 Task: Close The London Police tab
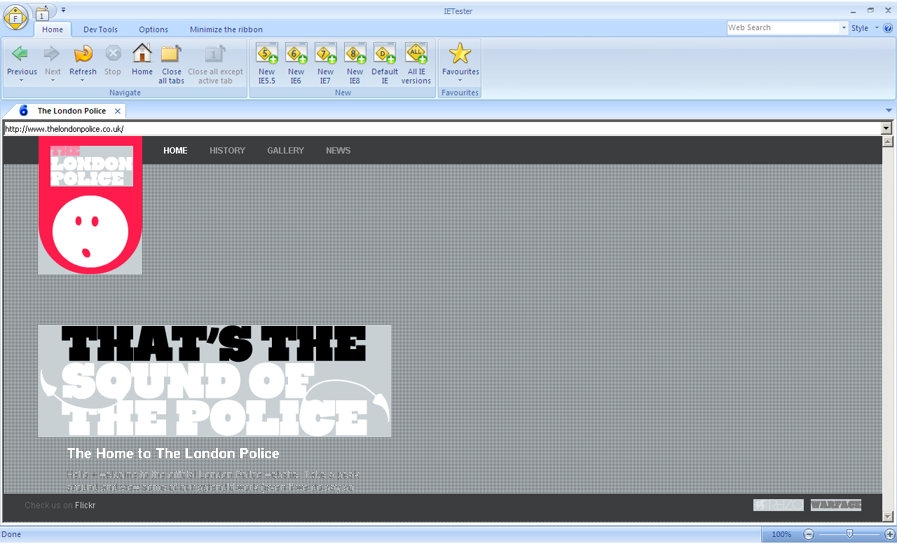(x=118, y=111)
